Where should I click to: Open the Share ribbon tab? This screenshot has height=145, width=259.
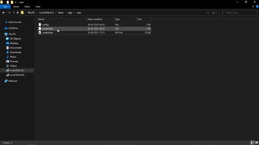[27, 6]
